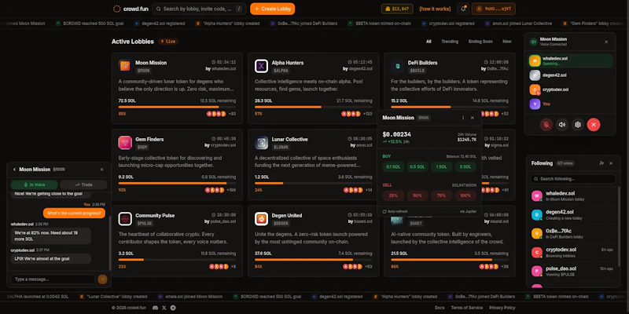This screenshot has width=629, height=314.
Task: Click 0xBe...7fAc avatar in Following list
Action: click(537, 233)
